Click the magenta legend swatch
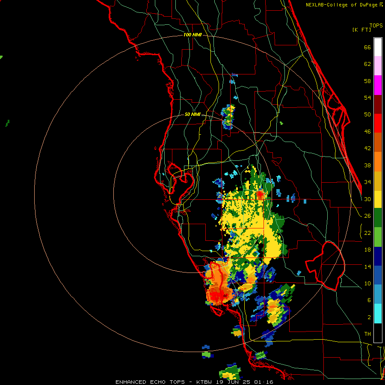This screenshot has height=385, width=385. 378,85
